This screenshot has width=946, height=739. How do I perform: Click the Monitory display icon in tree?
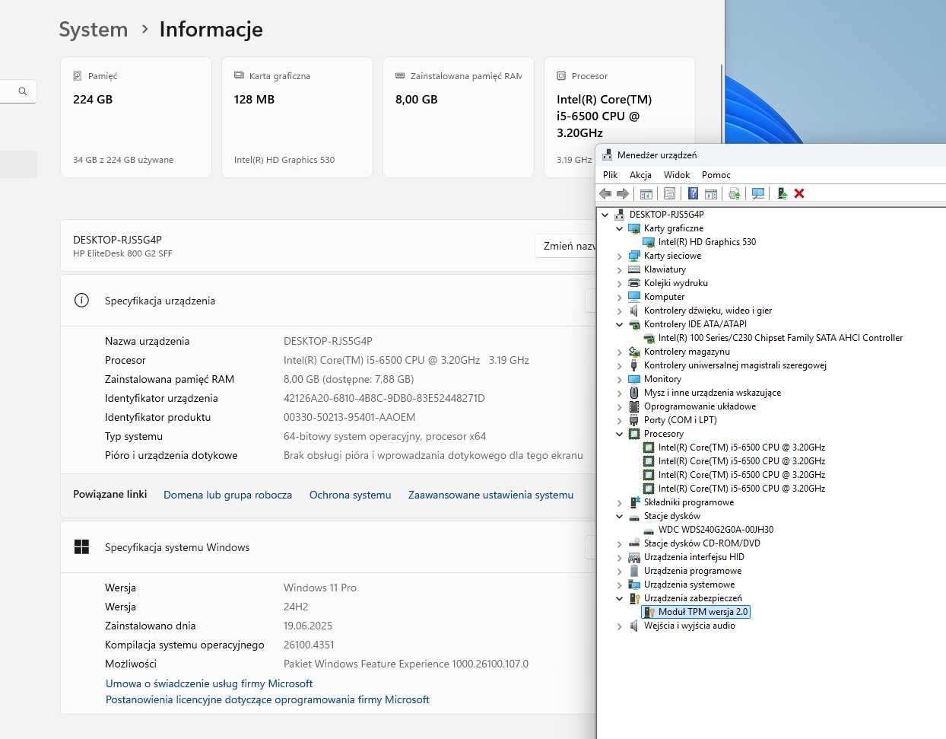pyautogui.click(x=634, y=379)
